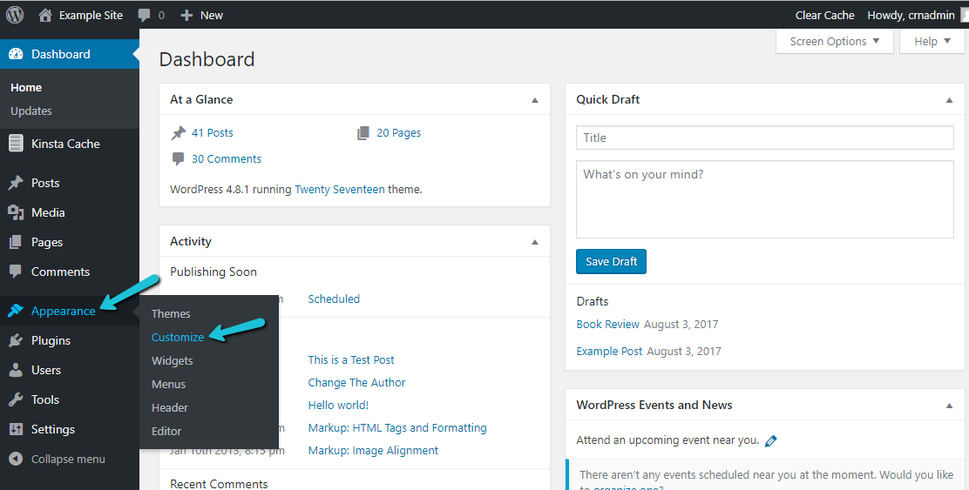Click the Quick Draft Title field

[764, 138]
